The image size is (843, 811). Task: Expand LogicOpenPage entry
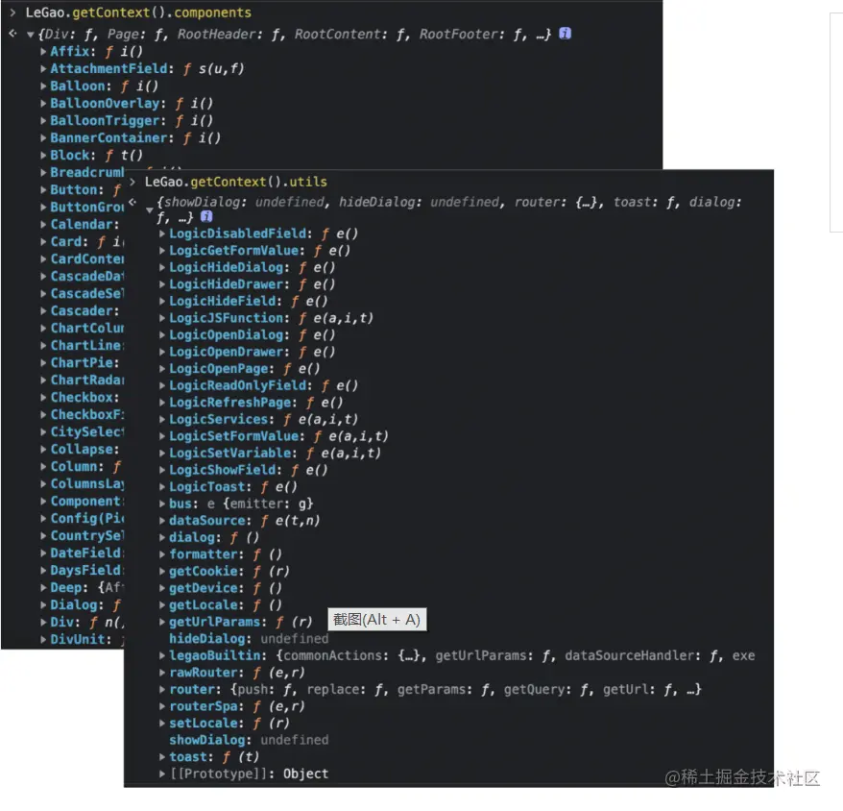click(x=162, y=369)
